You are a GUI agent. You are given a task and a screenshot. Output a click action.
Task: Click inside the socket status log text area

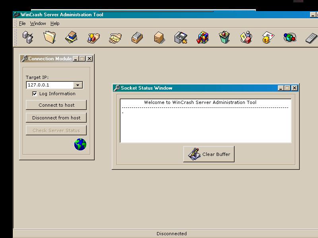pos(206,121)
